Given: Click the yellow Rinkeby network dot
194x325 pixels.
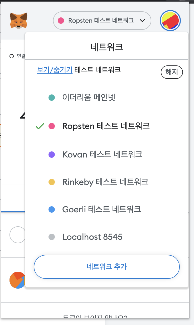Looking at the screenshot, I should 52,182.
